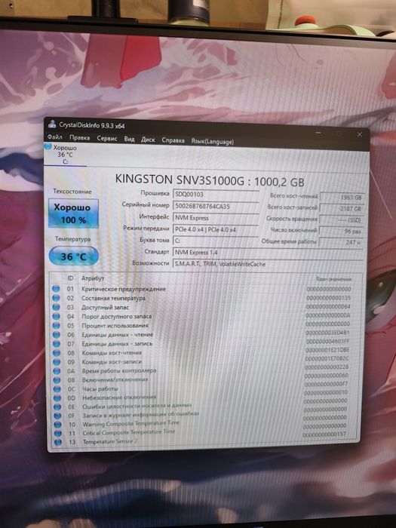
Task: Click the KINGSTON SNV3S1000G : 1000,2 GB title
Action: click(210, 180)
